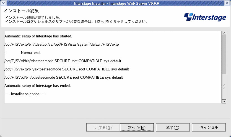Click the 'Normal end.' log line
Image resolution: width=231 pixels, height=137 pixels.
(22, 53)
